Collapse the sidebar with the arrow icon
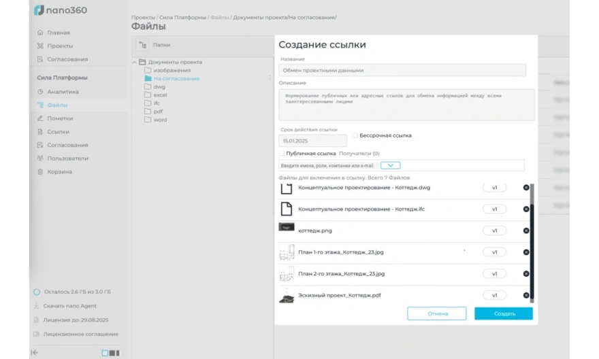The height and width of the screenshot is (359, 599). coord(35,352)
